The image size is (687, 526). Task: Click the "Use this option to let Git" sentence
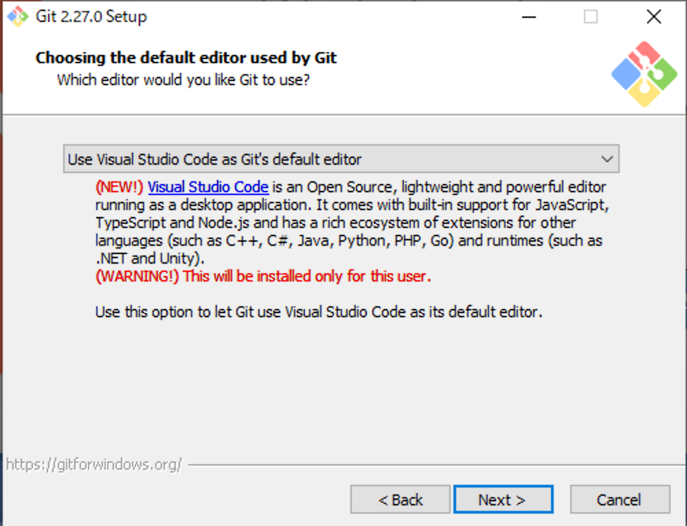(x=319, y=312)
